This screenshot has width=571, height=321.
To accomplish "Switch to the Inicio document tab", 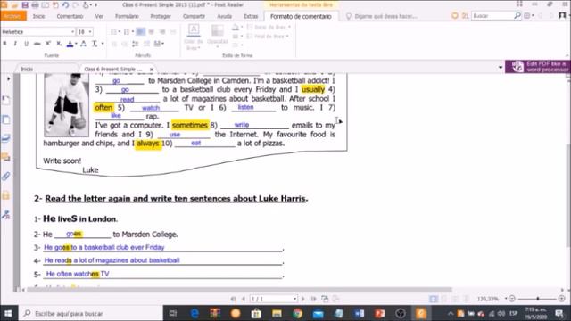I will [27, 69].
